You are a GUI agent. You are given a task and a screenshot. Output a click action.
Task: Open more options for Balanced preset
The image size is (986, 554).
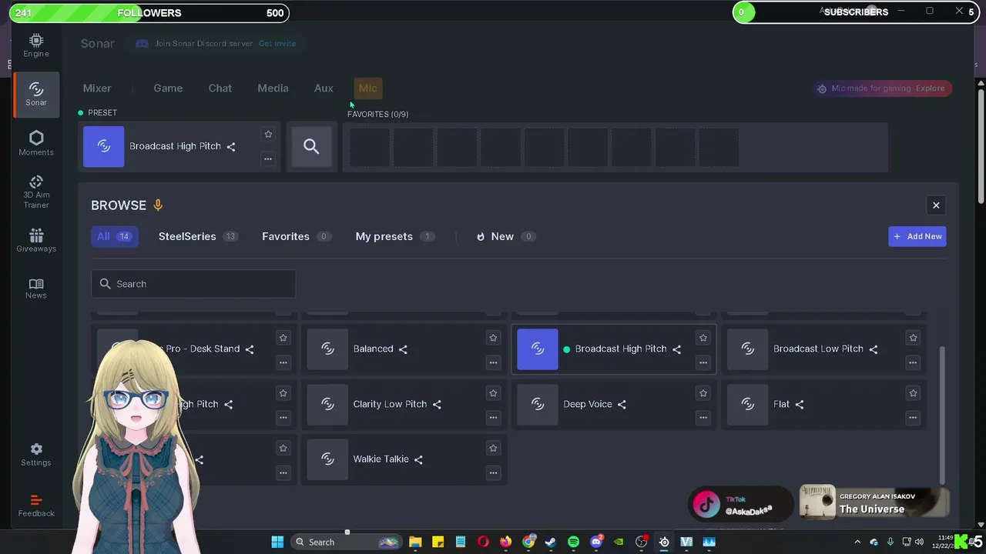click(493, 362)
